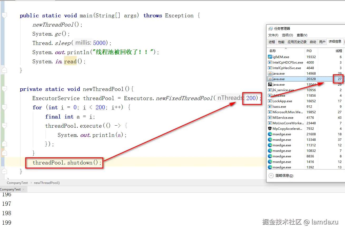Screen dimensions: 345x232
Task: Fold the main method at its gutter marker
Action: (x=4, y=16)
